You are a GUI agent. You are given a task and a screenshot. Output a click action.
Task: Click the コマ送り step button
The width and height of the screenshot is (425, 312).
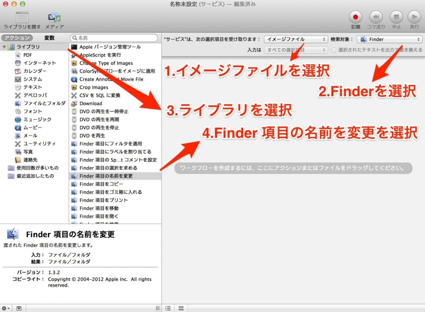pyautogui.click(x=376, y=17)
